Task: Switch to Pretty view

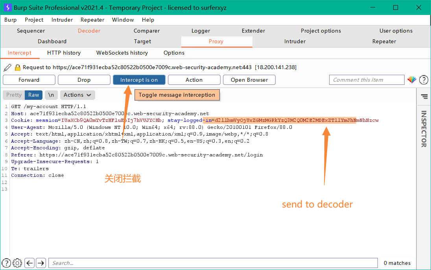Action: click(x=14, y=95)
